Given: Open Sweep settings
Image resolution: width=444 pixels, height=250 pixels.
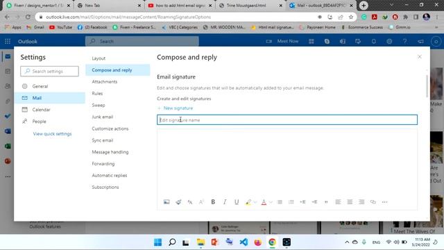Looking at the screenshot, I should (99, 105).
